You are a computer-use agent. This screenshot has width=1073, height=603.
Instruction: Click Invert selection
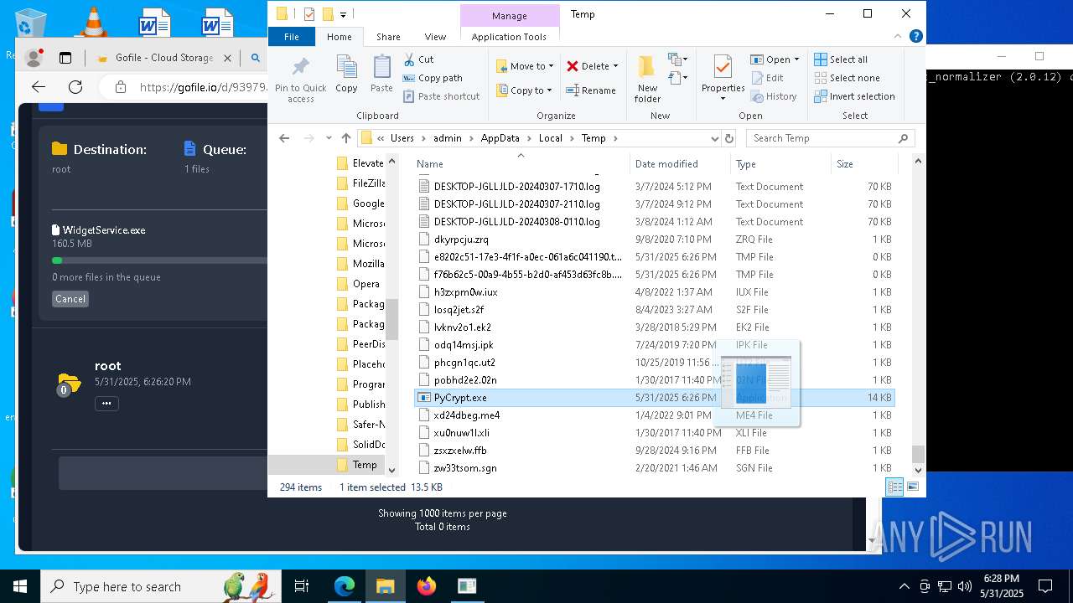[854, 96]
